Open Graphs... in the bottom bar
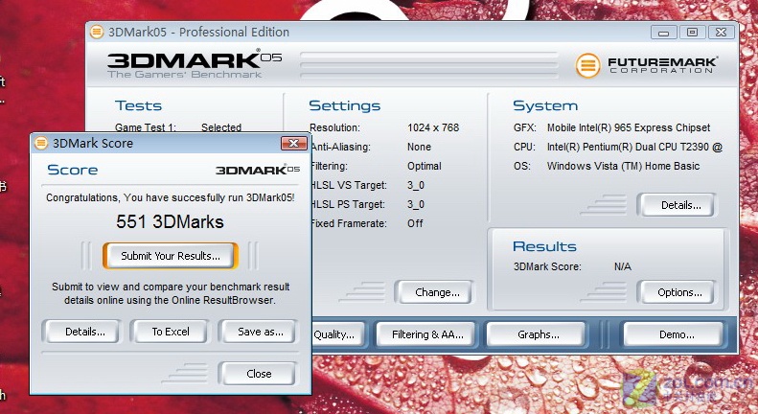Screen dimensions: 758x414 point(536,334)
